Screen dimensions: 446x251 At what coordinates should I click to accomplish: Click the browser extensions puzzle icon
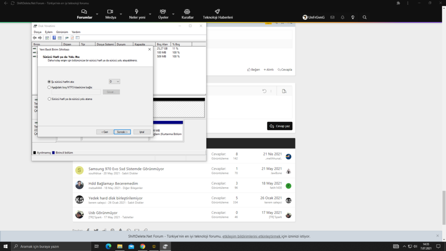pos(398,3)
